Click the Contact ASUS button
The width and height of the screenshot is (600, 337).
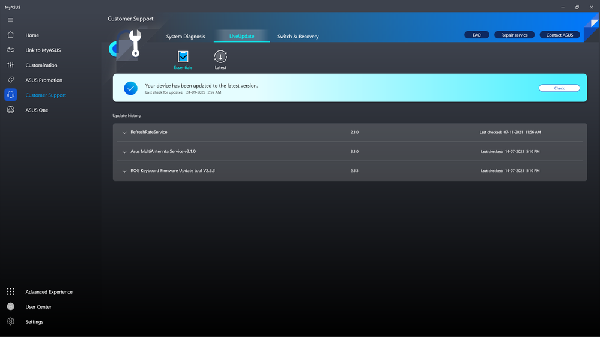pyautogui.click(x=559, y=35)
